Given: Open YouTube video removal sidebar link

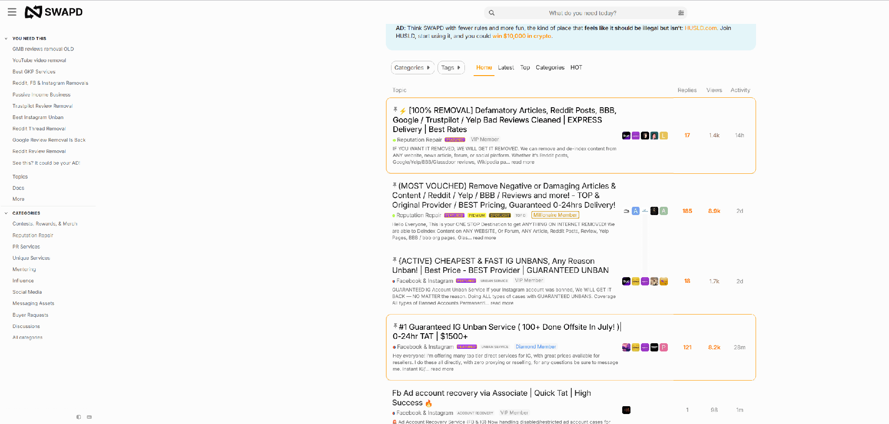Looking at the screenshot, I should [x=39, y=60].
